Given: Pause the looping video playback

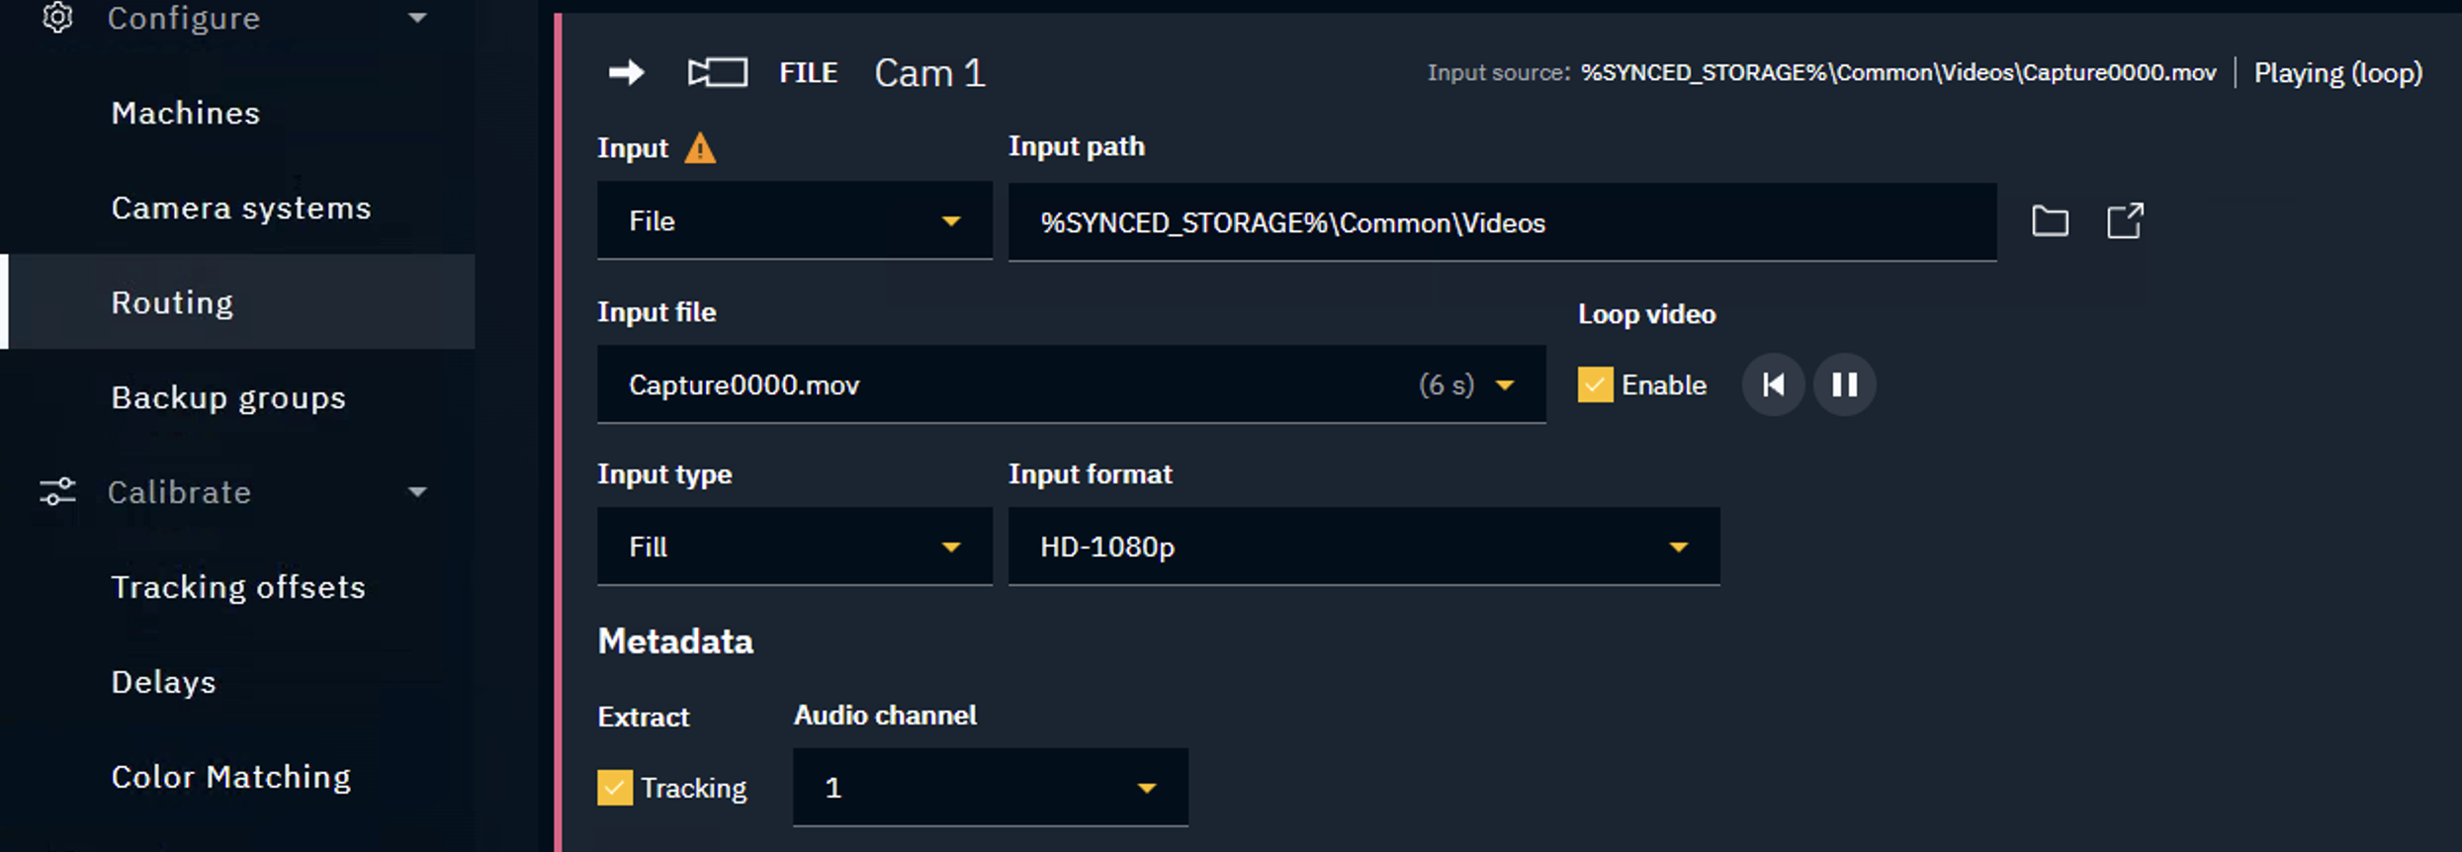Looking at the screenshot, I should pos(1844,384).
